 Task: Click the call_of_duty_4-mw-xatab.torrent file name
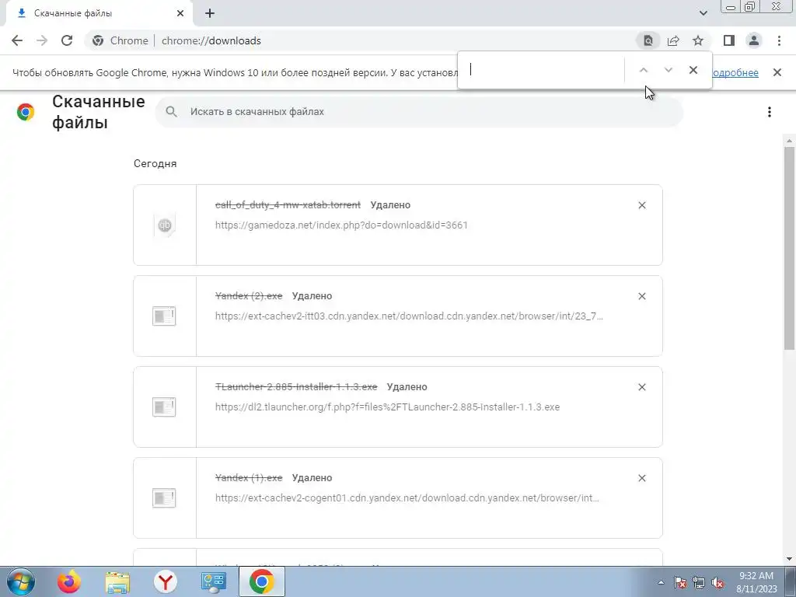tap(288, 205)
